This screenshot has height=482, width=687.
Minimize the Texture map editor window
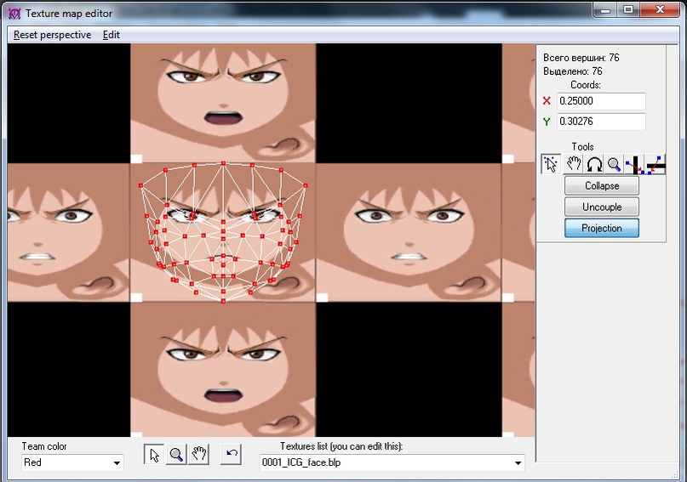click(x=605, y=10)
